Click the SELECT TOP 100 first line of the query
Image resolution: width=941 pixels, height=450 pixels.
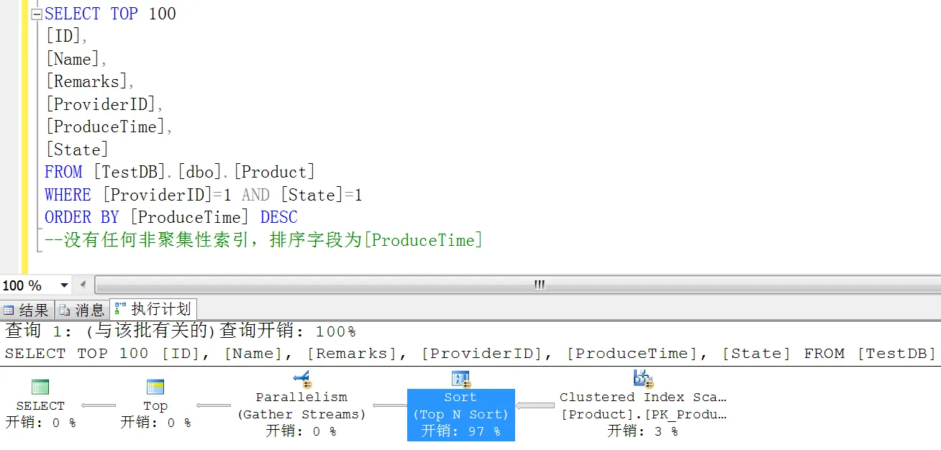pos(110,14)
